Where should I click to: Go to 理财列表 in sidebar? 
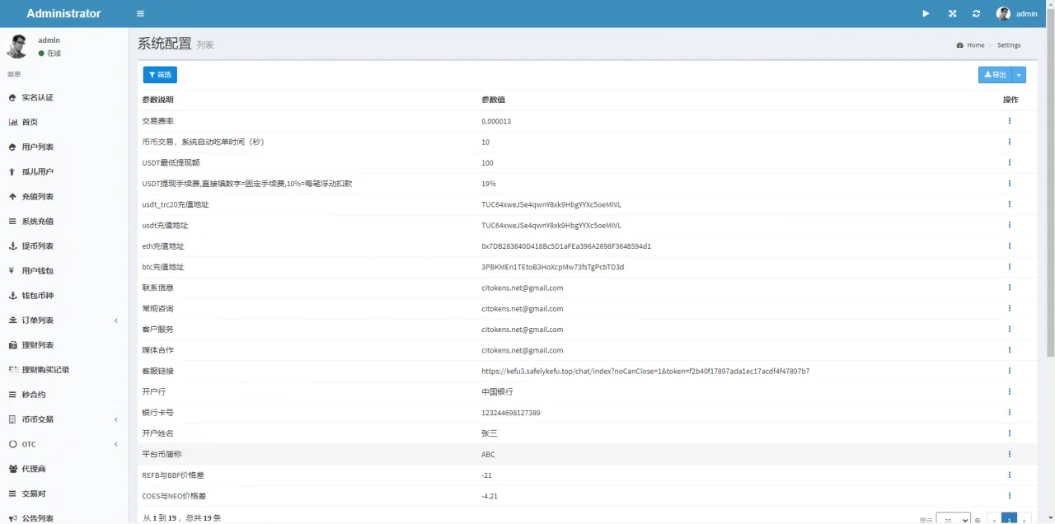pyautogui.click(x=37, y=345)
